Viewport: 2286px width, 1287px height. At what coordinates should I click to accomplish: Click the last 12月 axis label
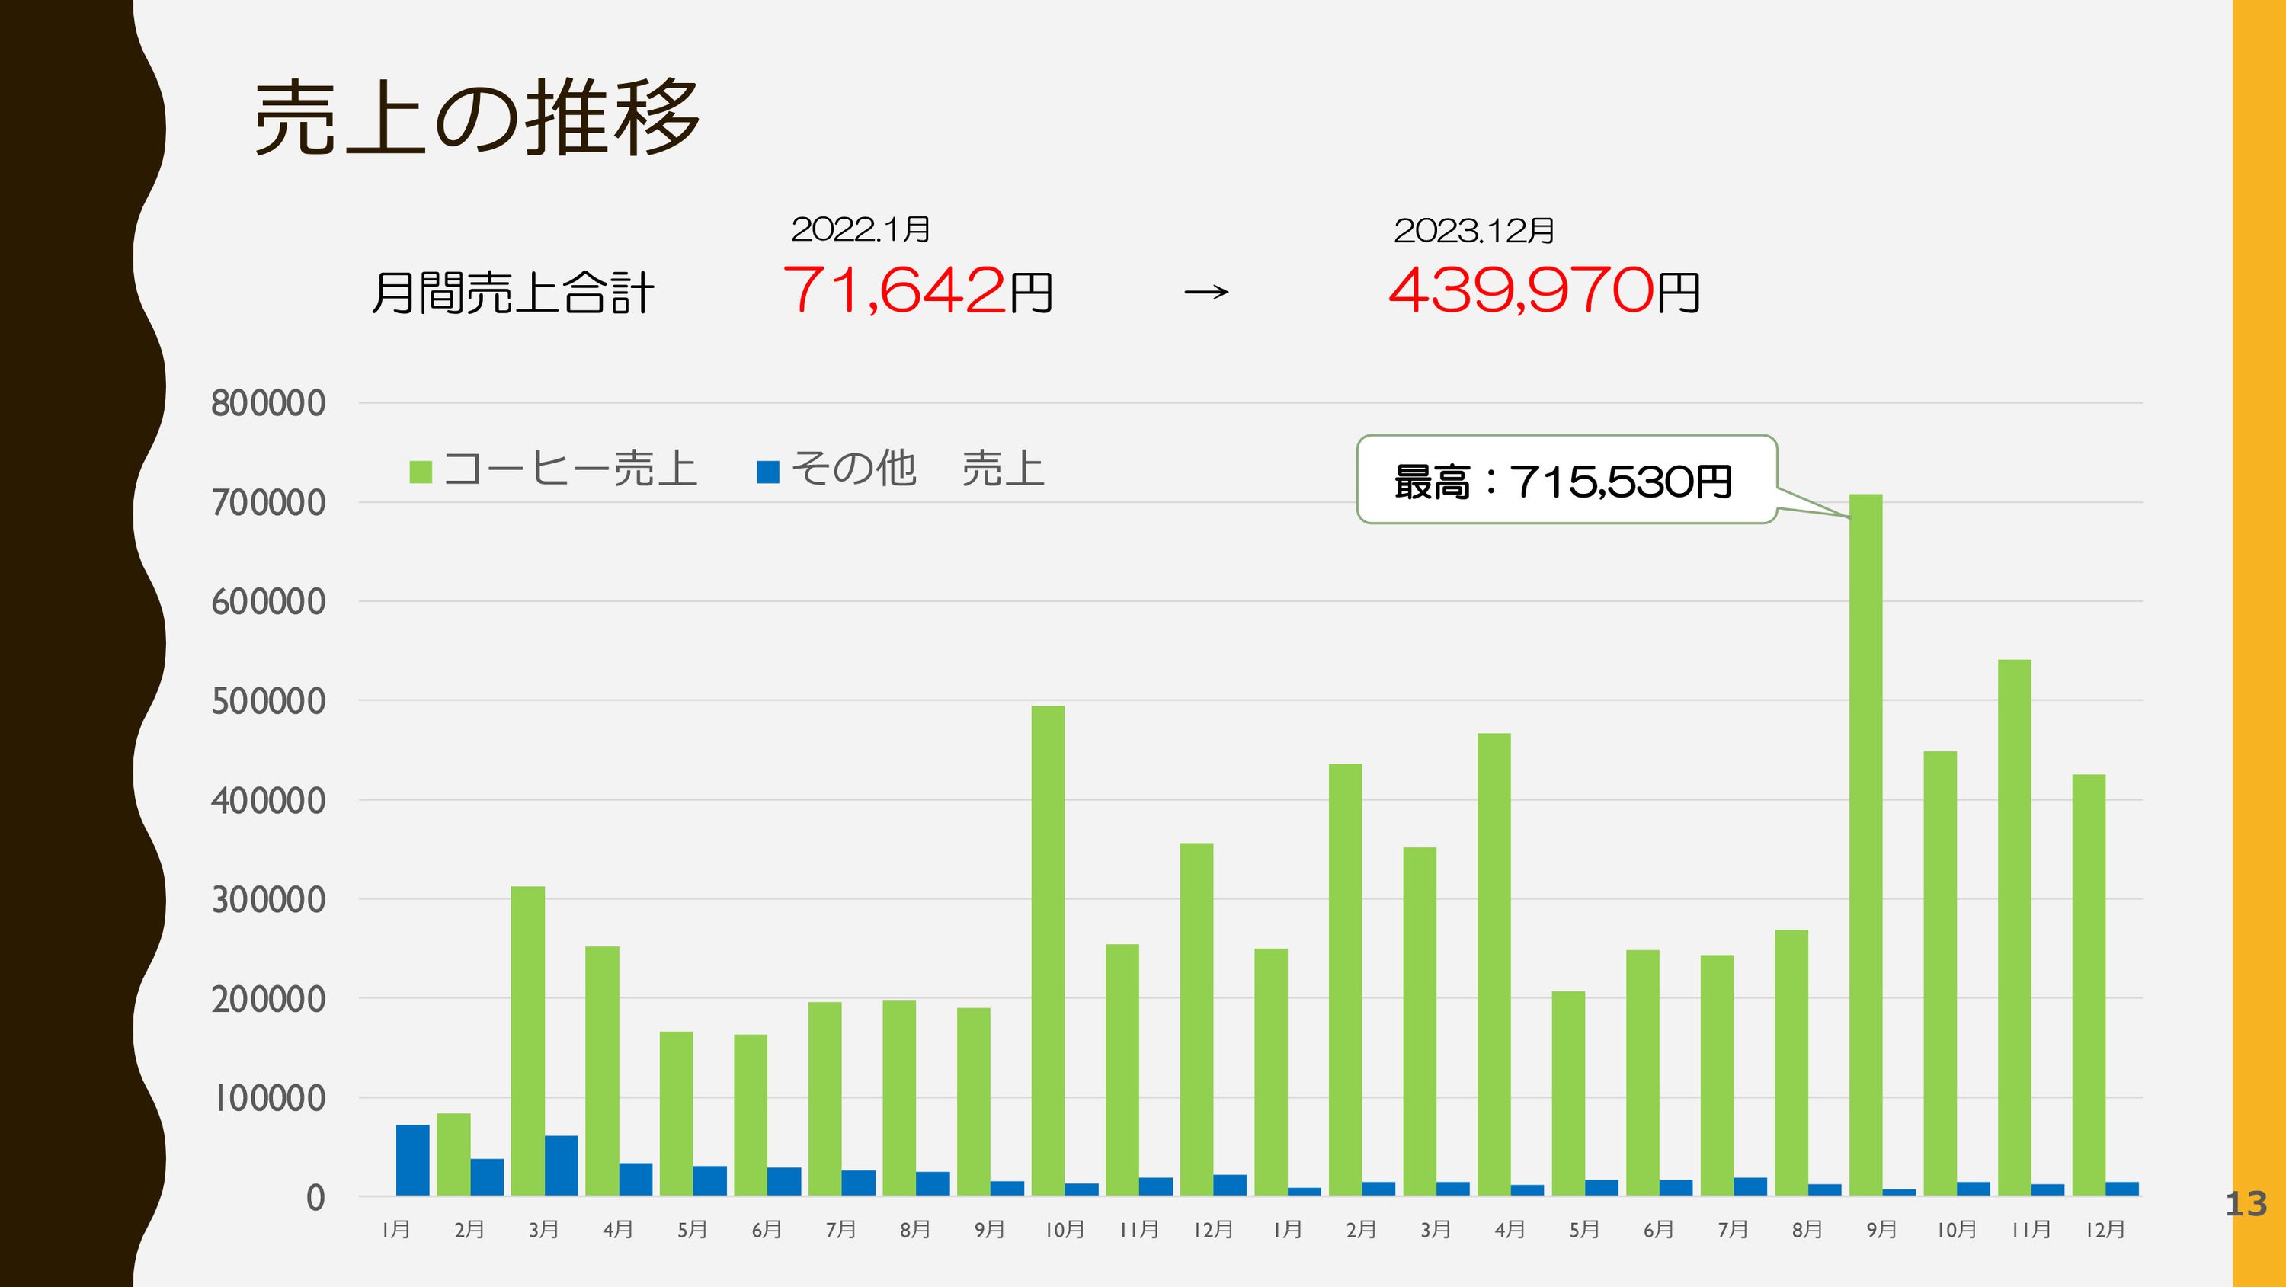[x=2105, y=1229]
